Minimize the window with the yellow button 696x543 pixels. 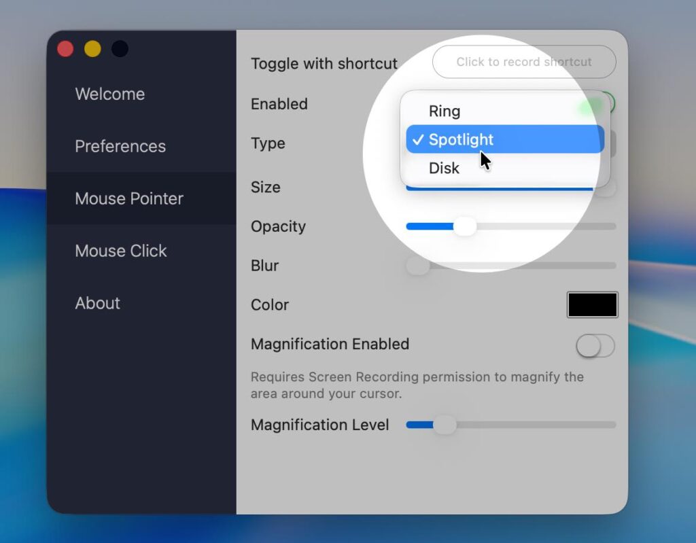click(x=92, y=49)
